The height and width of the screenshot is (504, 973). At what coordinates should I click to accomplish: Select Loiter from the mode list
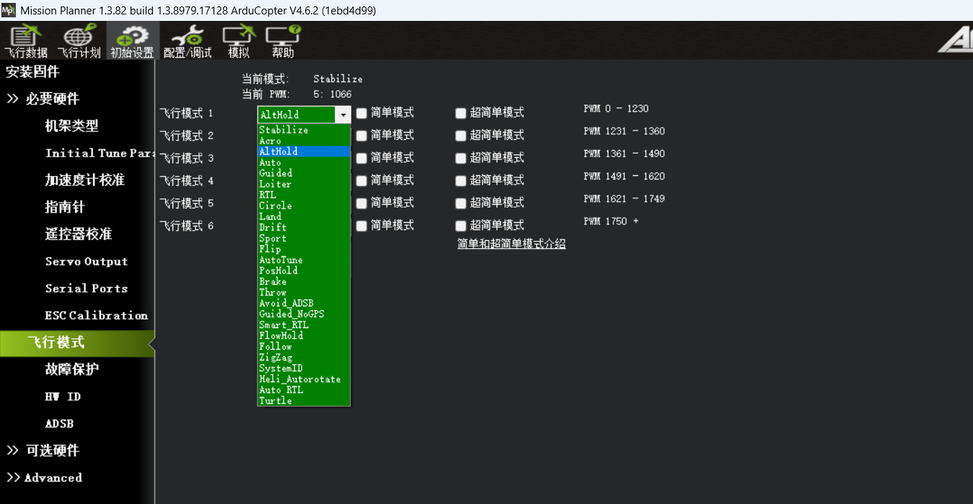[x=276, y=184]
